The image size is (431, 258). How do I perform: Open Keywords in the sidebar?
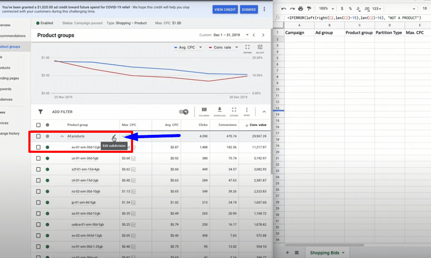[x=6, y=89]
